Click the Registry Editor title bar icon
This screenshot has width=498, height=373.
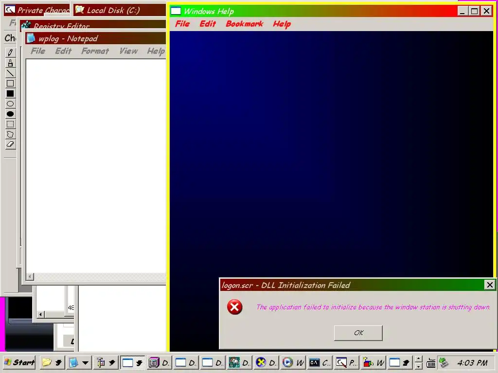click(26, 25)
